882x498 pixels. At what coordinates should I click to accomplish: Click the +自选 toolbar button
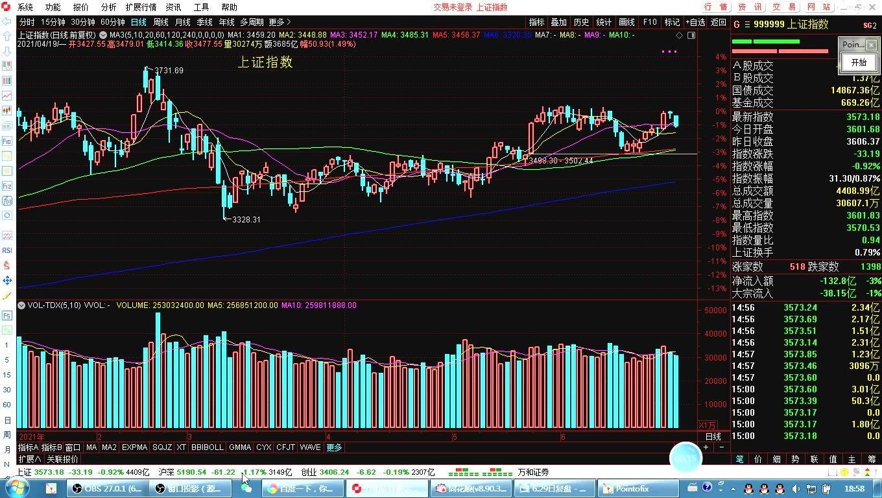[x=695, y=22]
